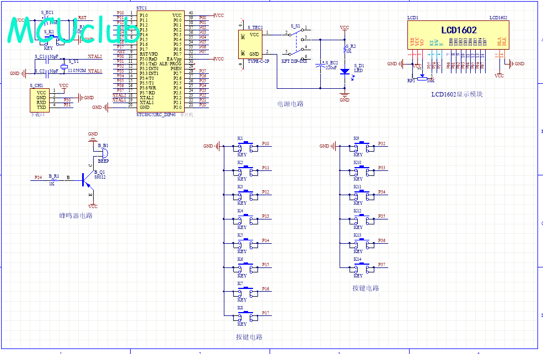Click the LCD1602 display module component
Image resolution: width=543 pixels, height=354 pixels.
pyautogui.click(x=458, y=36)
